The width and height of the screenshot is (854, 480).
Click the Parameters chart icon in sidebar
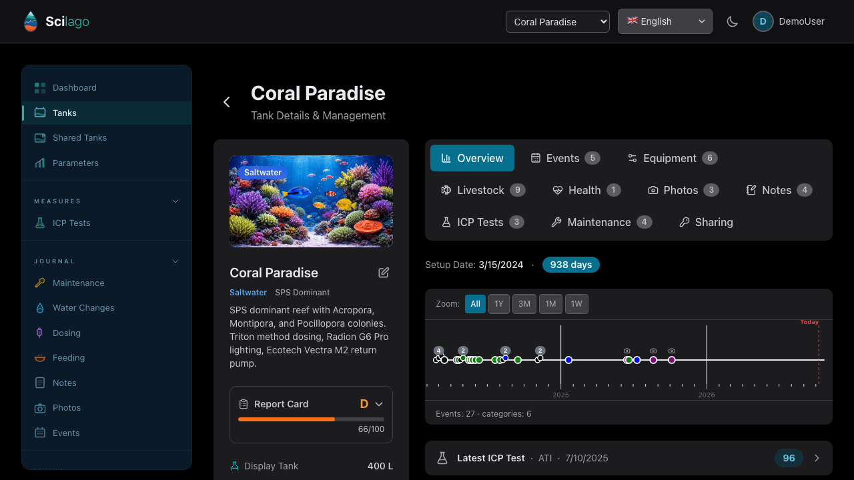pos(40,163)
